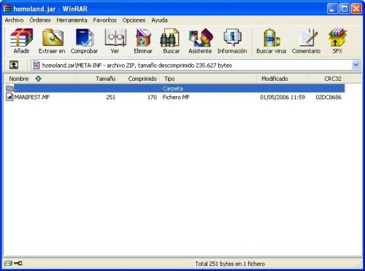Select the MANIFEST.MF file row
The width and height of the screenshot is (365, 271).
point(174,97)
